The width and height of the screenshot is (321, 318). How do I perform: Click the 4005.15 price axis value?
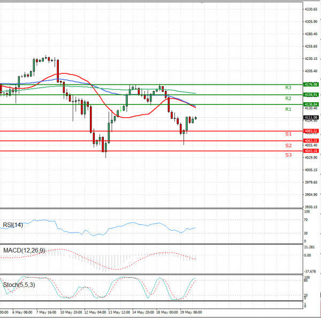point(311,170)
